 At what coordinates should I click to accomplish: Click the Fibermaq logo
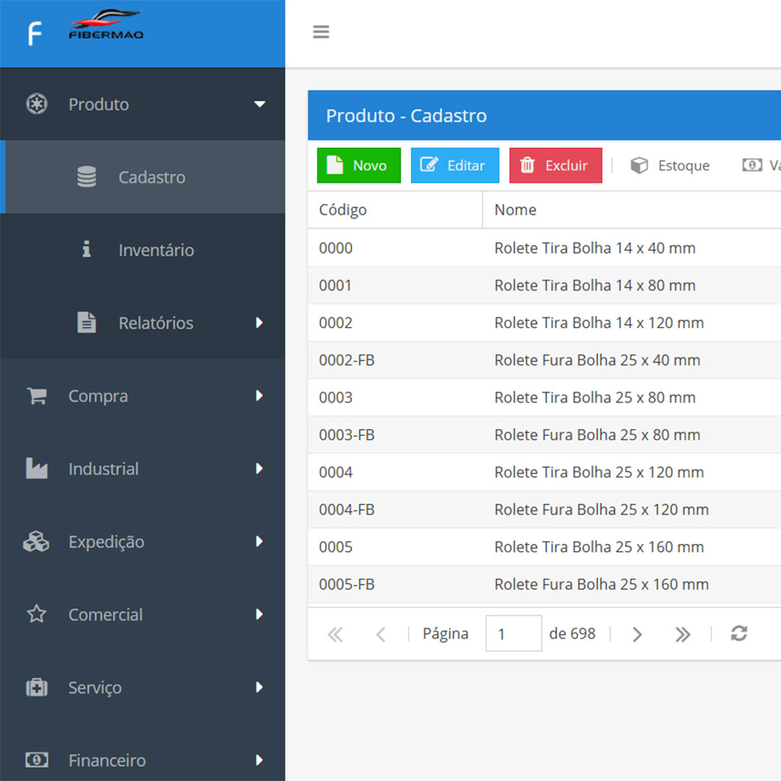pos(106,25)
